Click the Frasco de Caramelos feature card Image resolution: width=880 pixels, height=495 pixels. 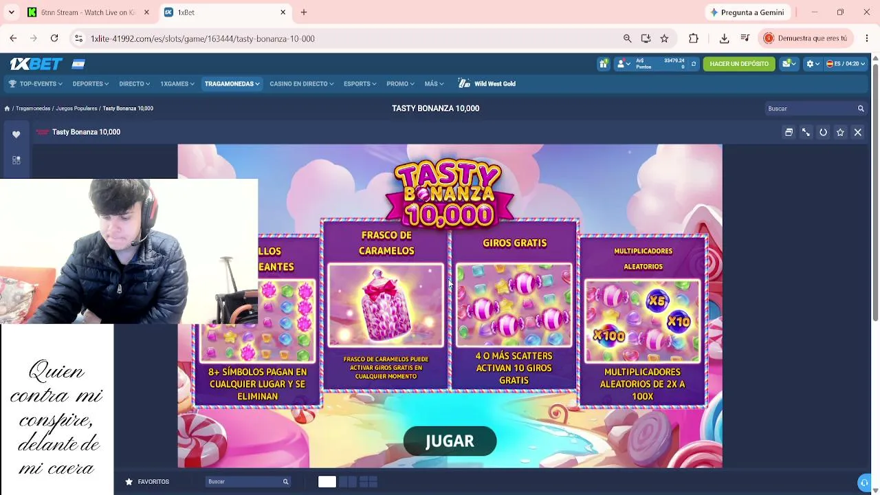[386, 306]
